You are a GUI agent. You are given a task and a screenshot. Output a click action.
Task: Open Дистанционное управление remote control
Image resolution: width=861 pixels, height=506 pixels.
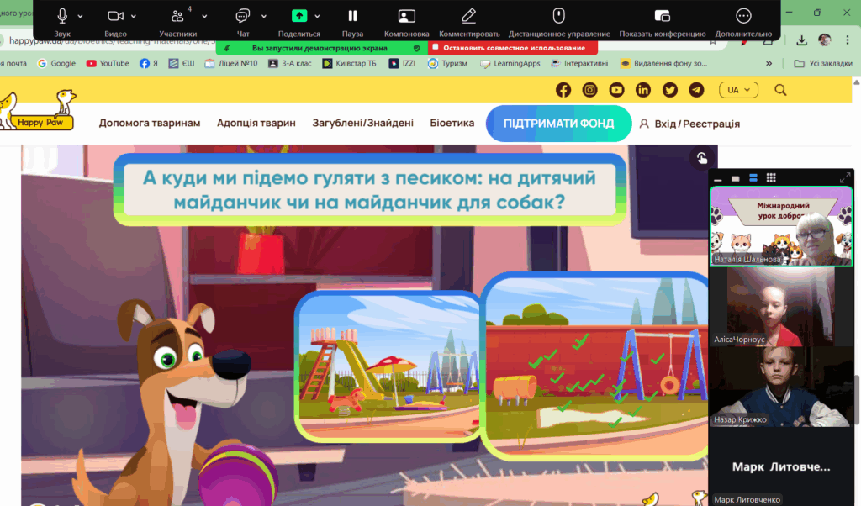pos(558,16)
